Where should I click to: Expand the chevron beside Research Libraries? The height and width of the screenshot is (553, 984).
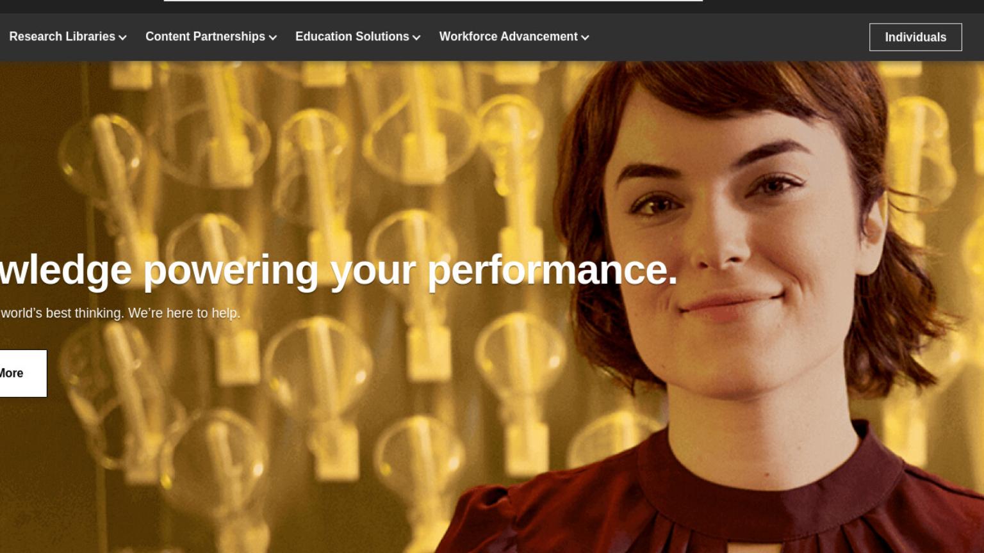[x=122, y=38]
